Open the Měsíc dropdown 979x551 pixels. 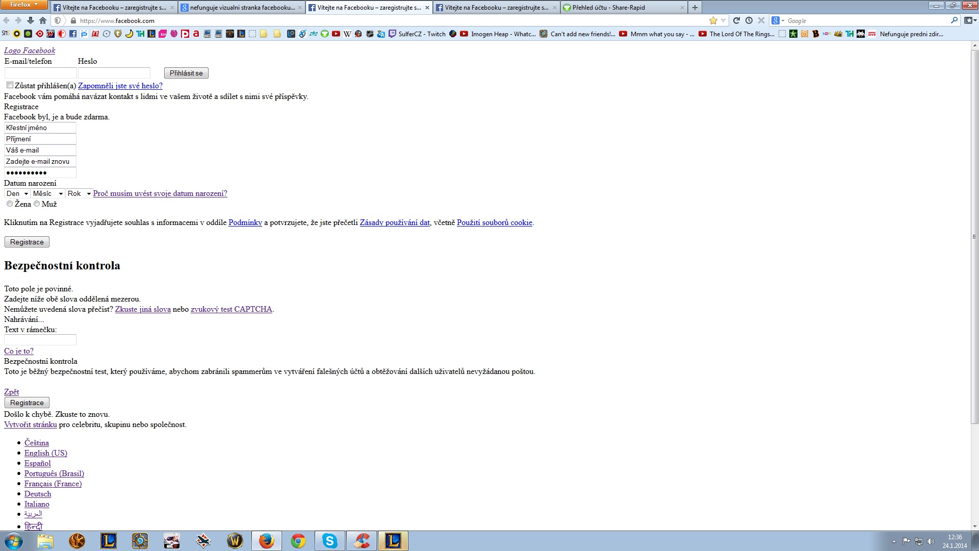[48, 193]
